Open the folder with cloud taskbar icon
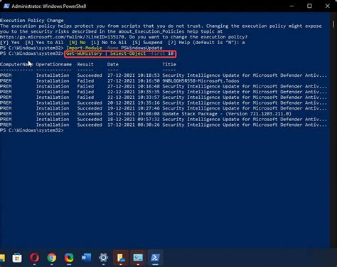The width and height of the screenshot is (337, 267). [x=121, y=258]
